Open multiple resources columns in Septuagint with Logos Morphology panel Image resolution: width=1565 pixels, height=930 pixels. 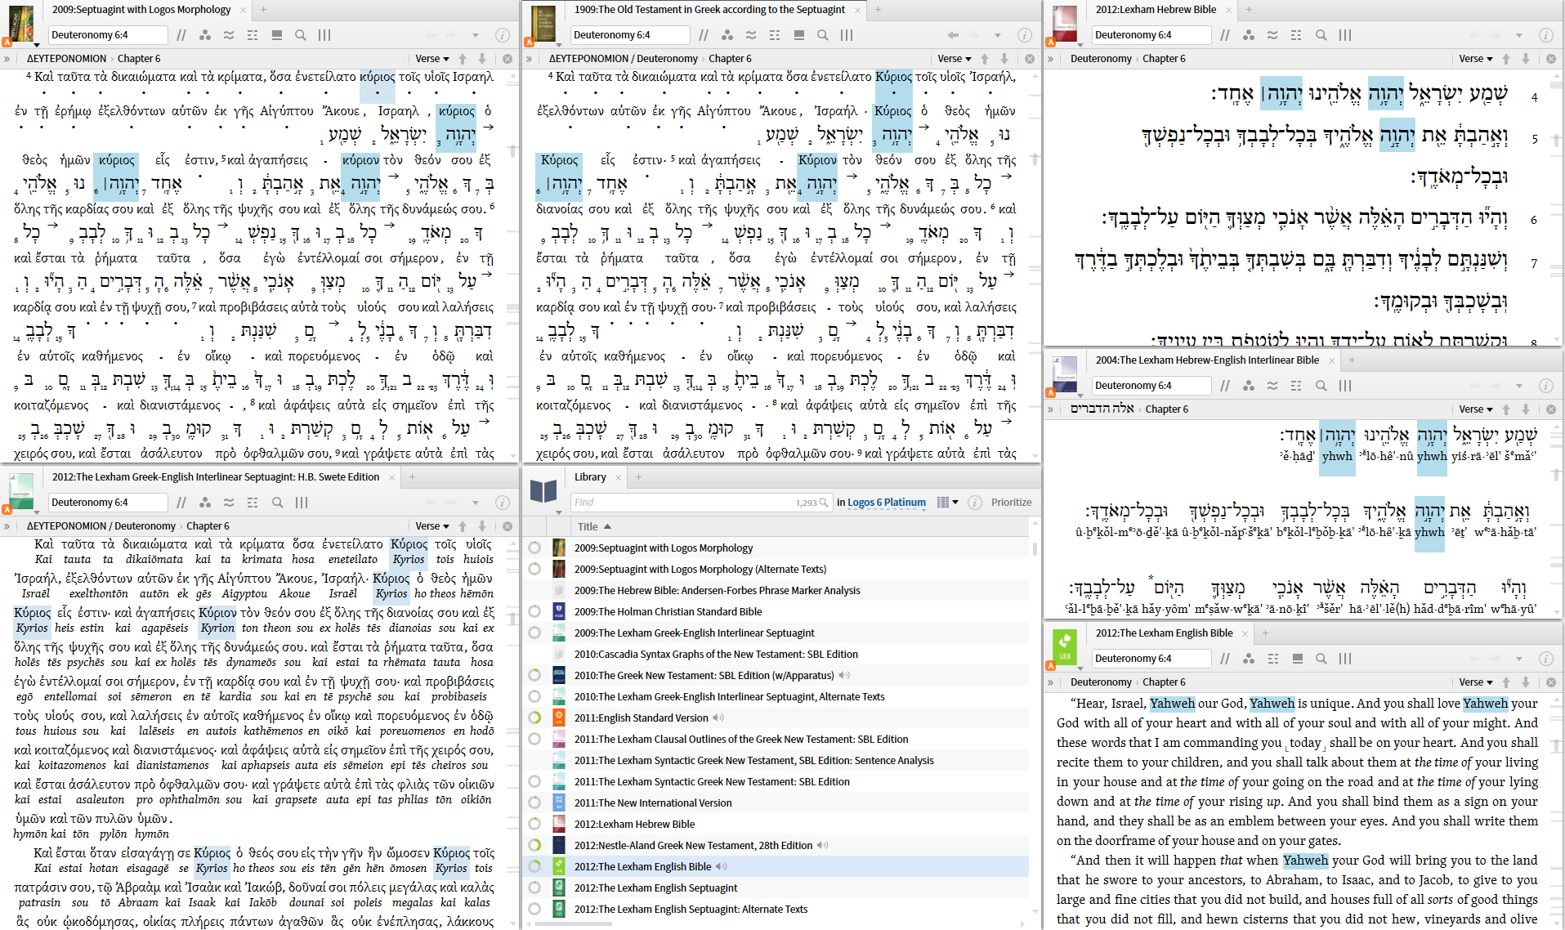[324, 35]
